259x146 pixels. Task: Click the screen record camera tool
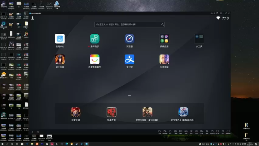coord(160,132)
